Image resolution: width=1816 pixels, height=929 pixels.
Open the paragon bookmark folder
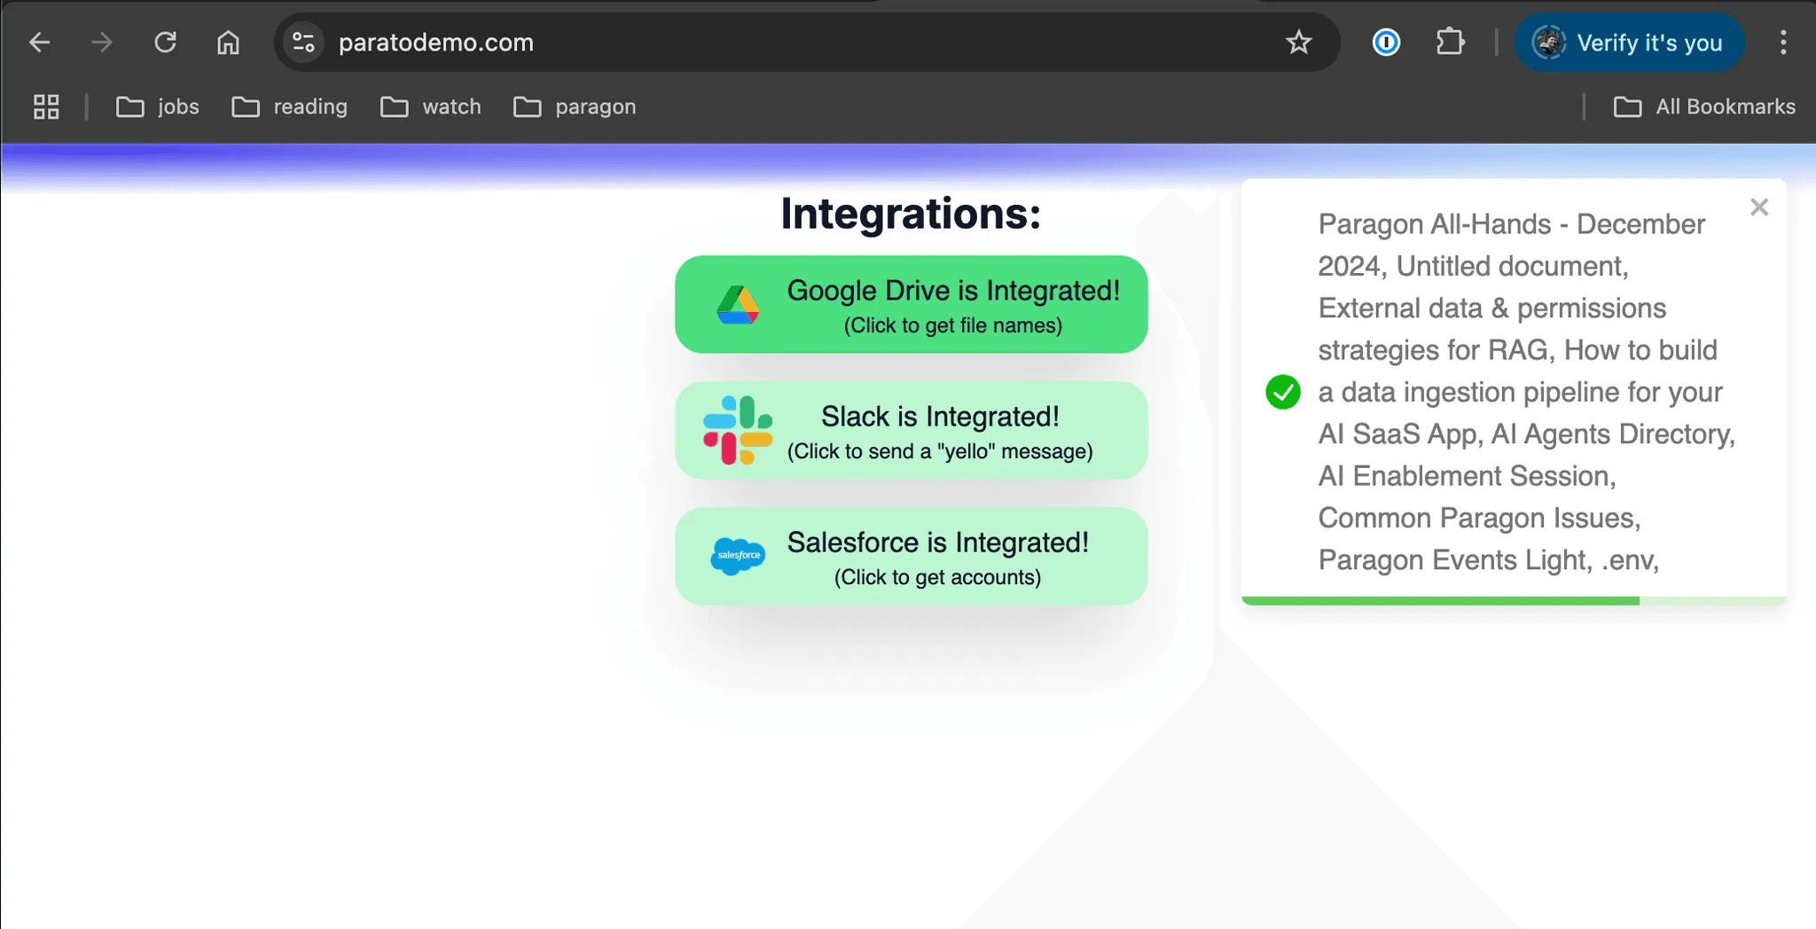point(575,107)
